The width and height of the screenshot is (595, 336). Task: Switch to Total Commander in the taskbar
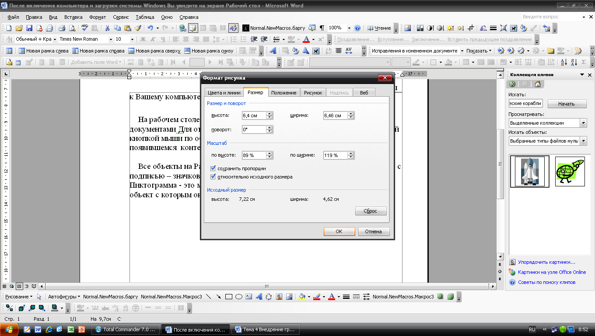click(x=126, y=329)
